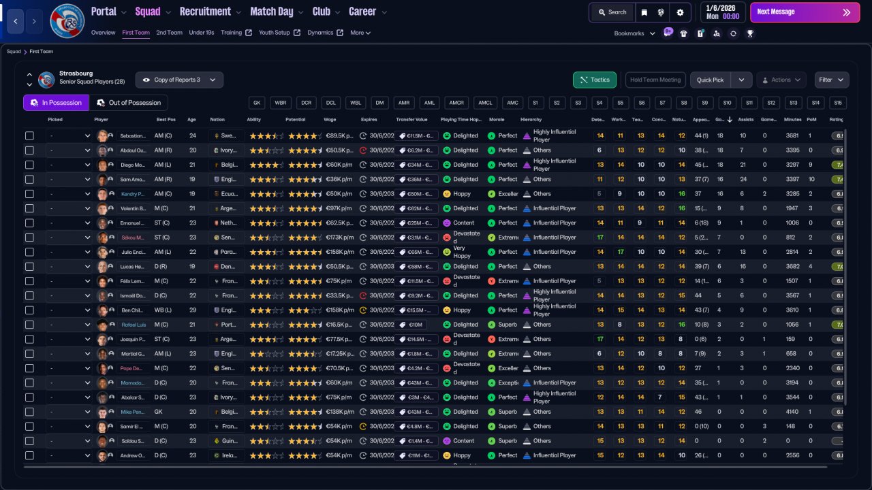Click Devastated face icon in Sékou M... row
This screenshot has width=872, height=490.
pyautogui.click(x=448, y=238)
